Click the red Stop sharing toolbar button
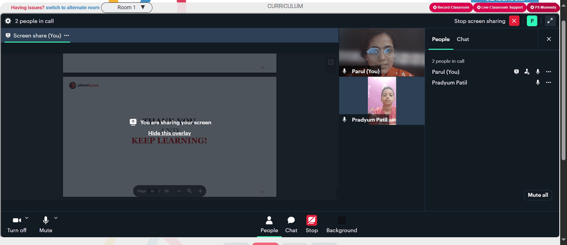This screenshot has width=567, height=245. coord(311,225)
